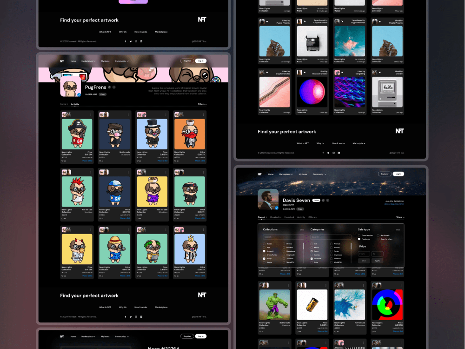Click Instagram icon in gallery page footer
Viewport: 465px width, 349px height.
(333, 153)
